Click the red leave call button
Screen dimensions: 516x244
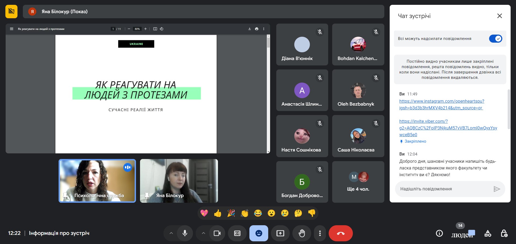341,233
